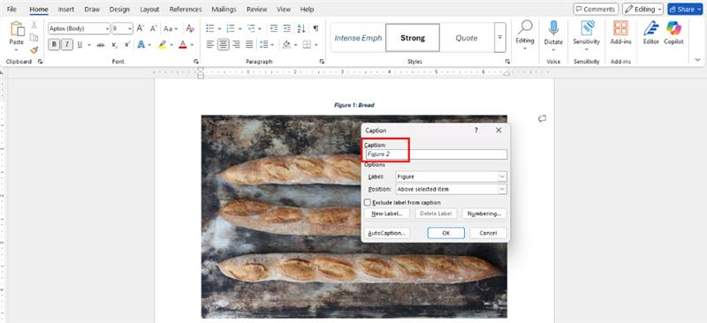Apply strikethrough formatting
The width and height of the screenshot is (707, 323).
point(101,45)
